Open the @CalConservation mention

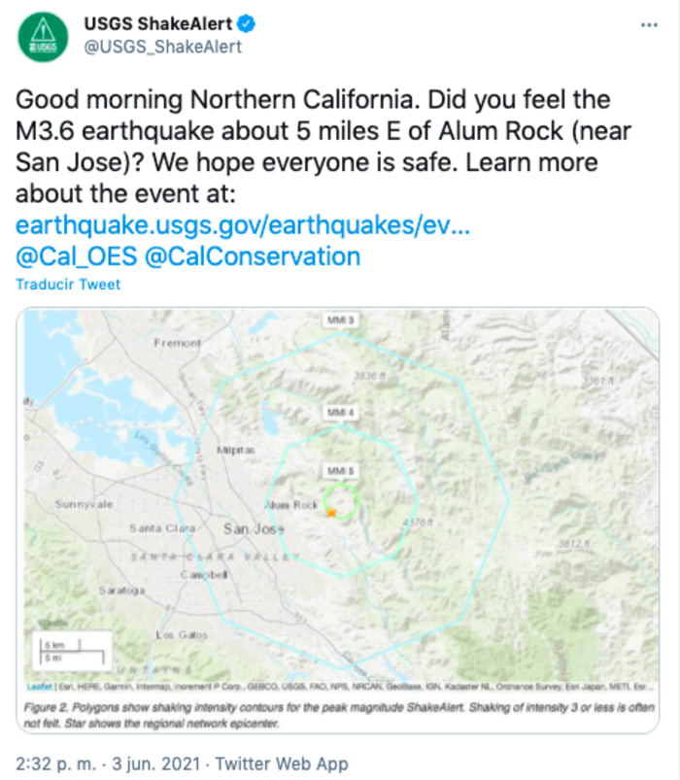[252, 256]
